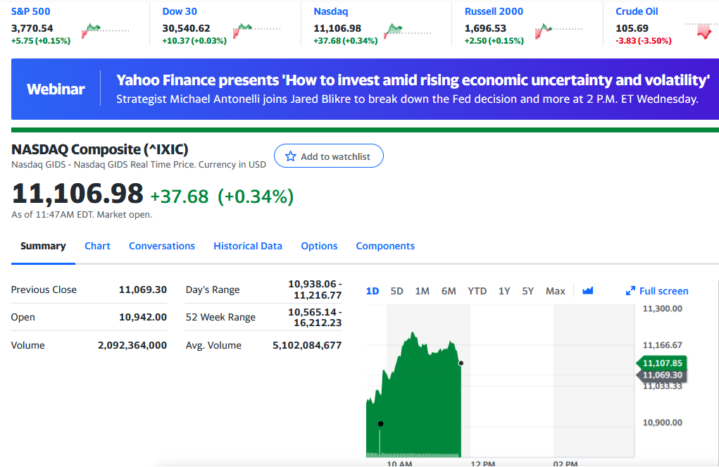
Task: Click the NASDAQ Composite (^IXIC) heading
Action: pos(99,149)
